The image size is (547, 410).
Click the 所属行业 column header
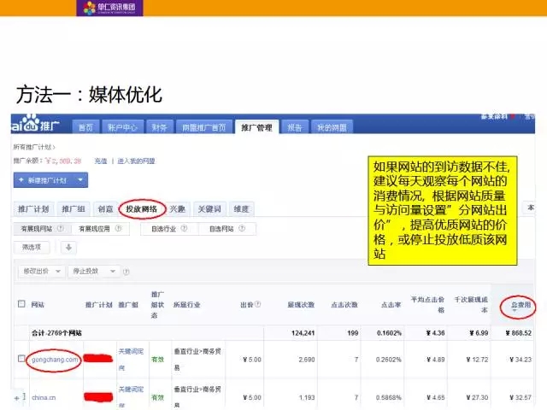[186, 304]
